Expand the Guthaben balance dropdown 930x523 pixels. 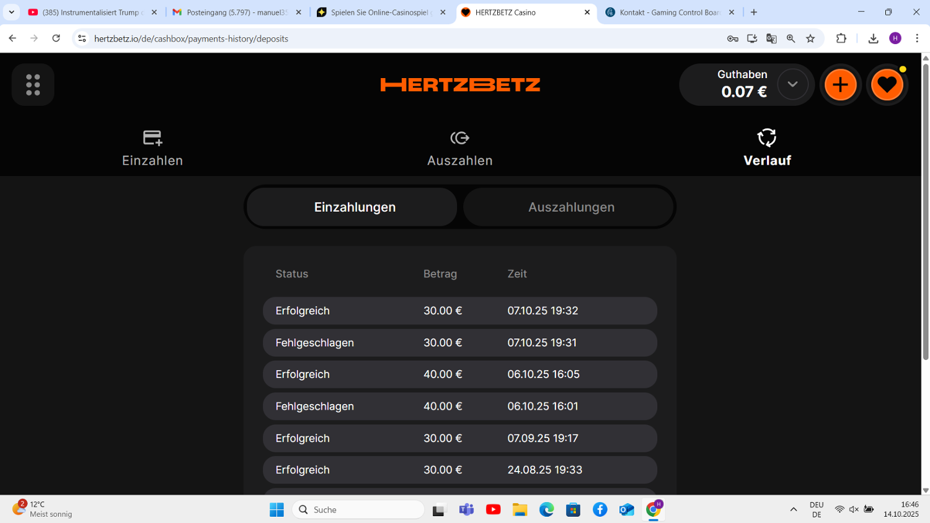click(792, 84)
